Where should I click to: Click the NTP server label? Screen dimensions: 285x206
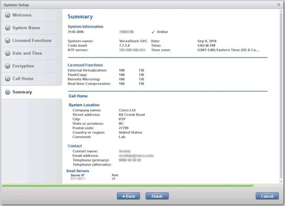[78, 50]
